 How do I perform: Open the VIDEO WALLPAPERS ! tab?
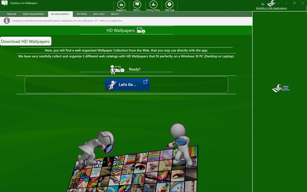coord(34,14)
